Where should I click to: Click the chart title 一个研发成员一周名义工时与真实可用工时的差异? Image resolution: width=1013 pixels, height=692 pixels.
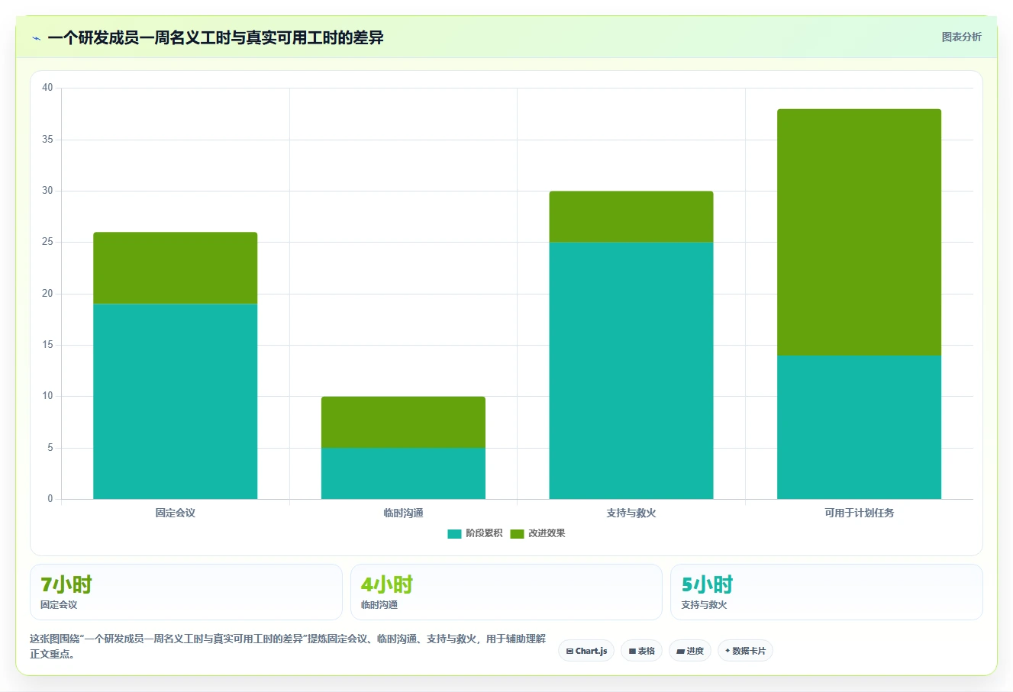215,37
